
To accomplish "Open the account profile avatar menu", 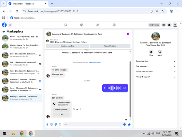I will point(175,25).
